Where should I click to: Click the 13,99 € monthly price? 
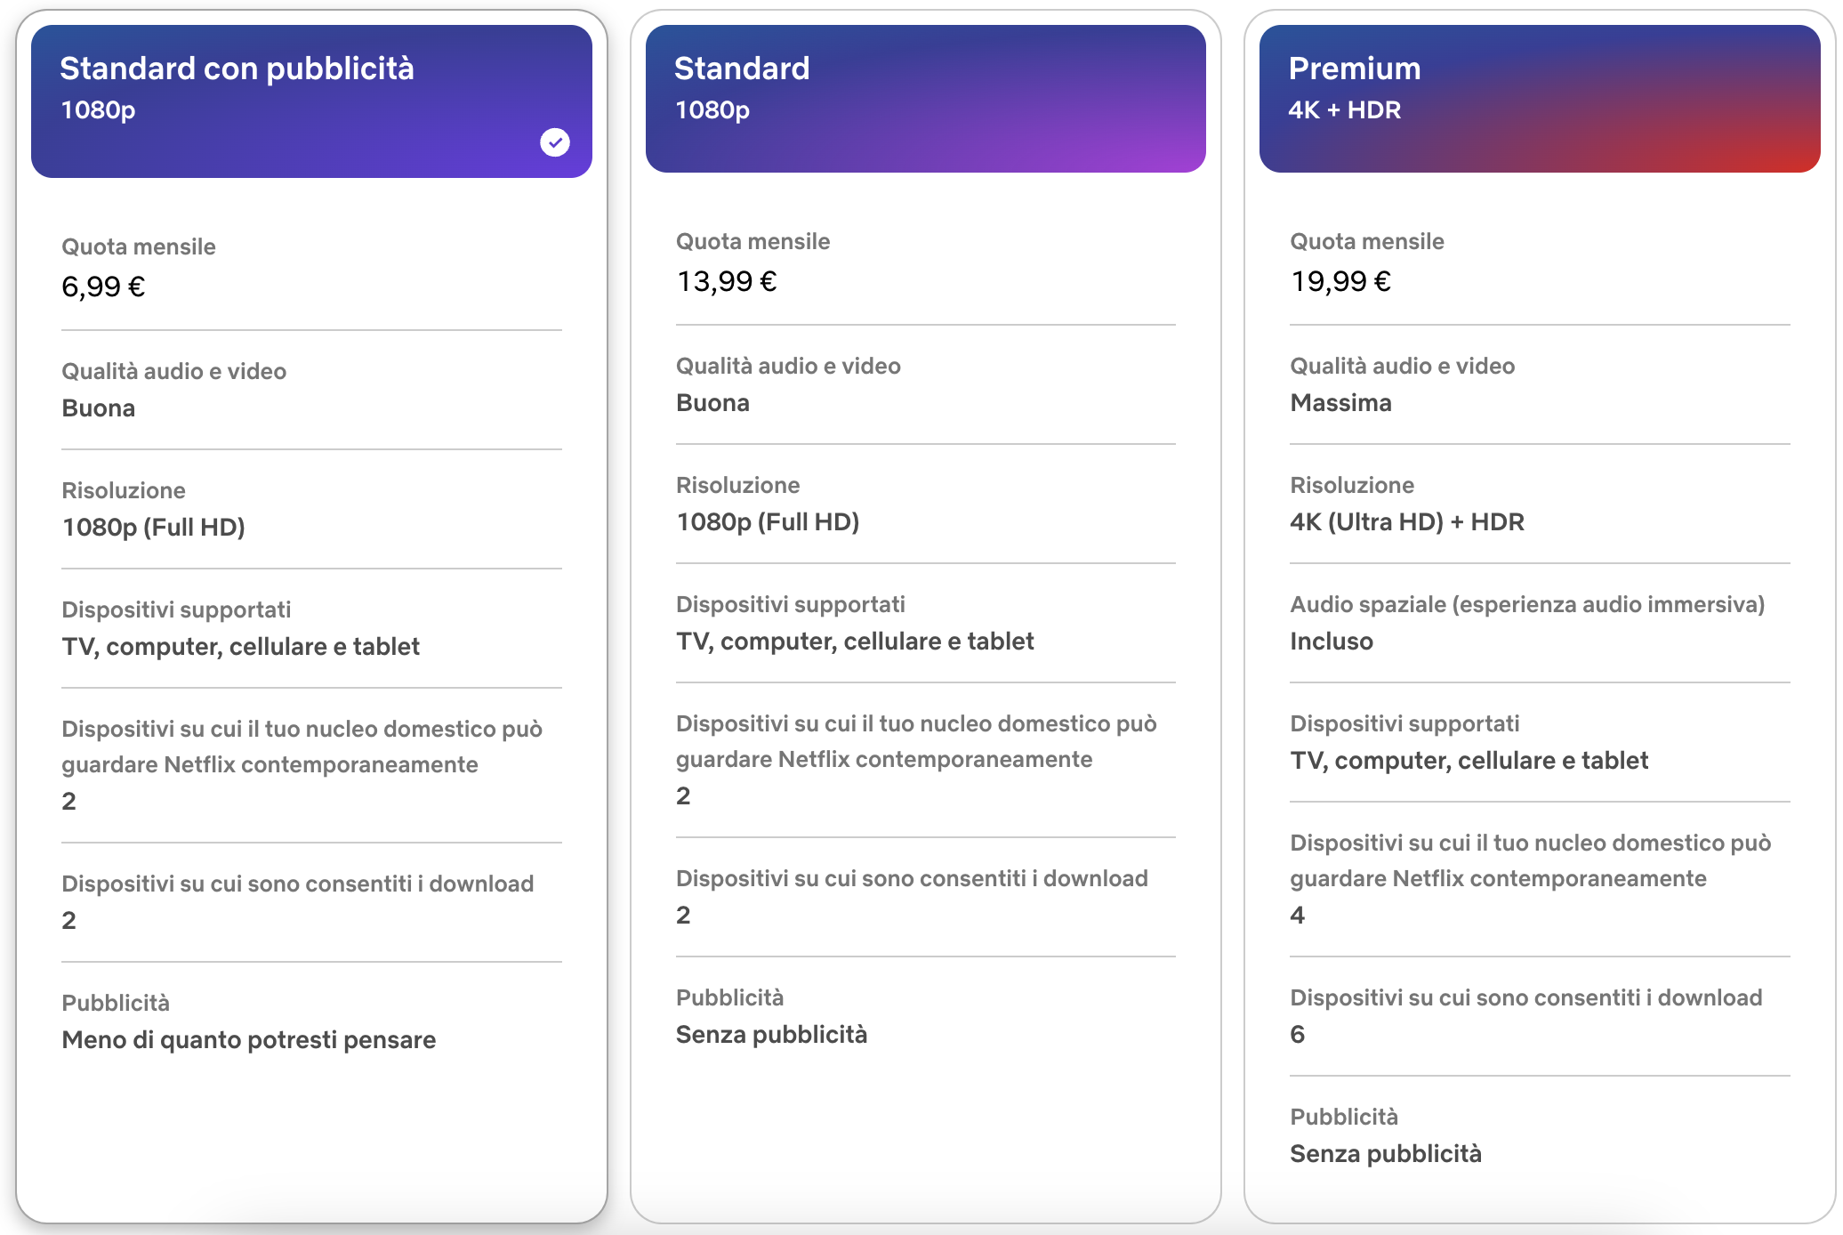pos(727,281)
